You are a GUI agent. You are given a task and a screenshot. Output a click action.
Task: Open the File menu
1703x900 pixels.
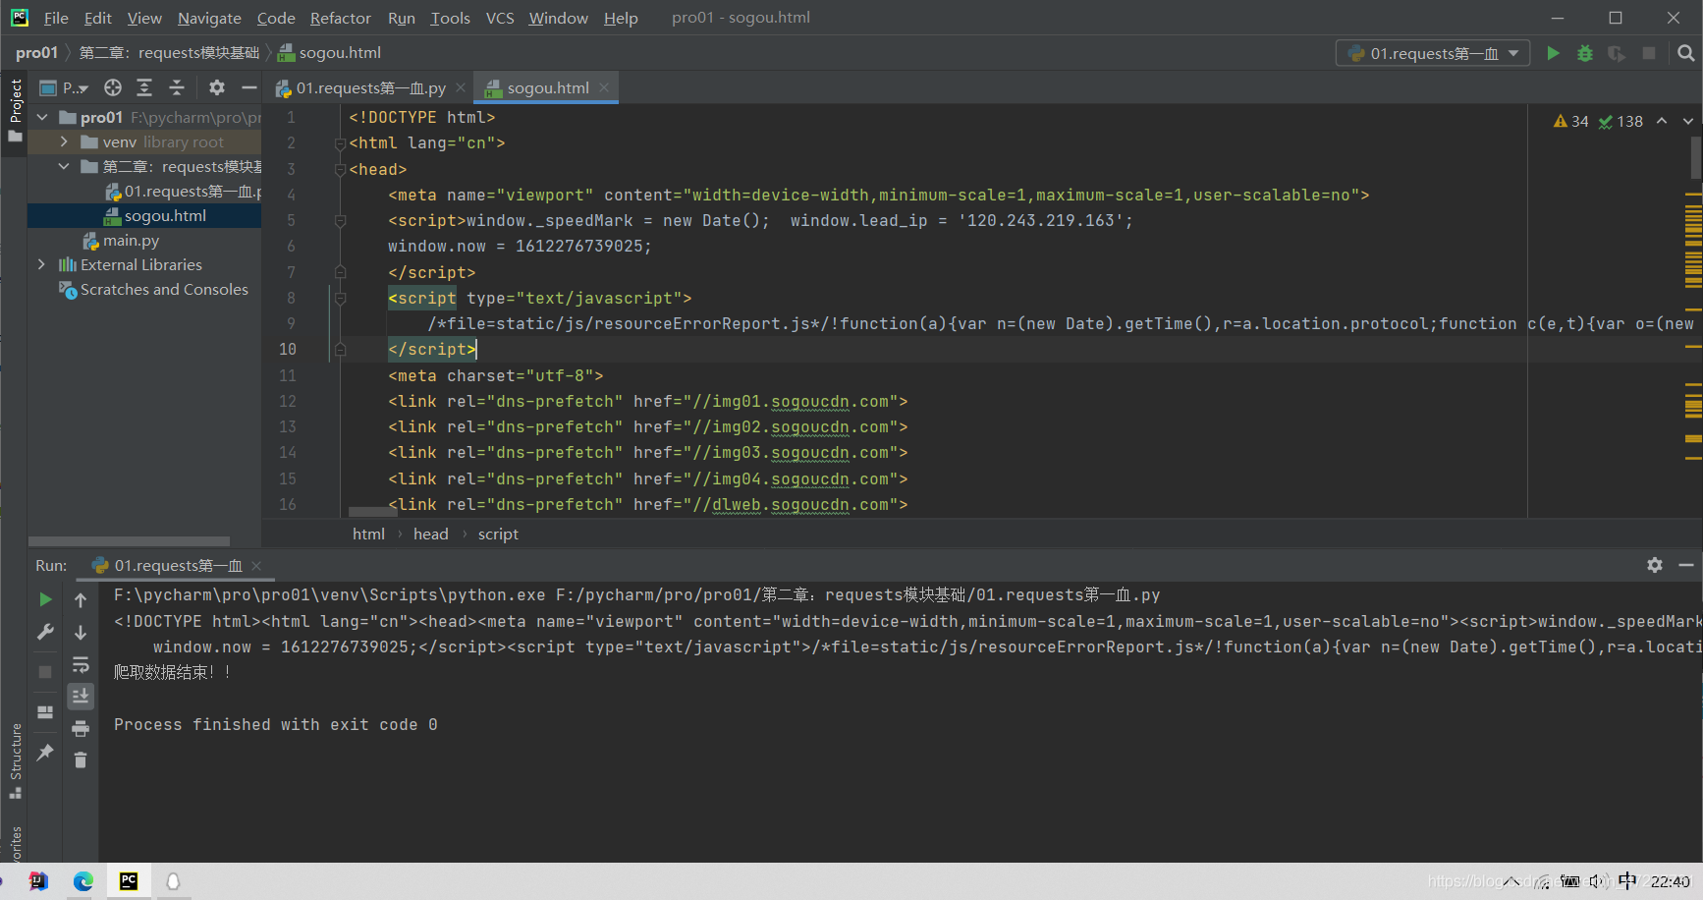tap(56, 18)
